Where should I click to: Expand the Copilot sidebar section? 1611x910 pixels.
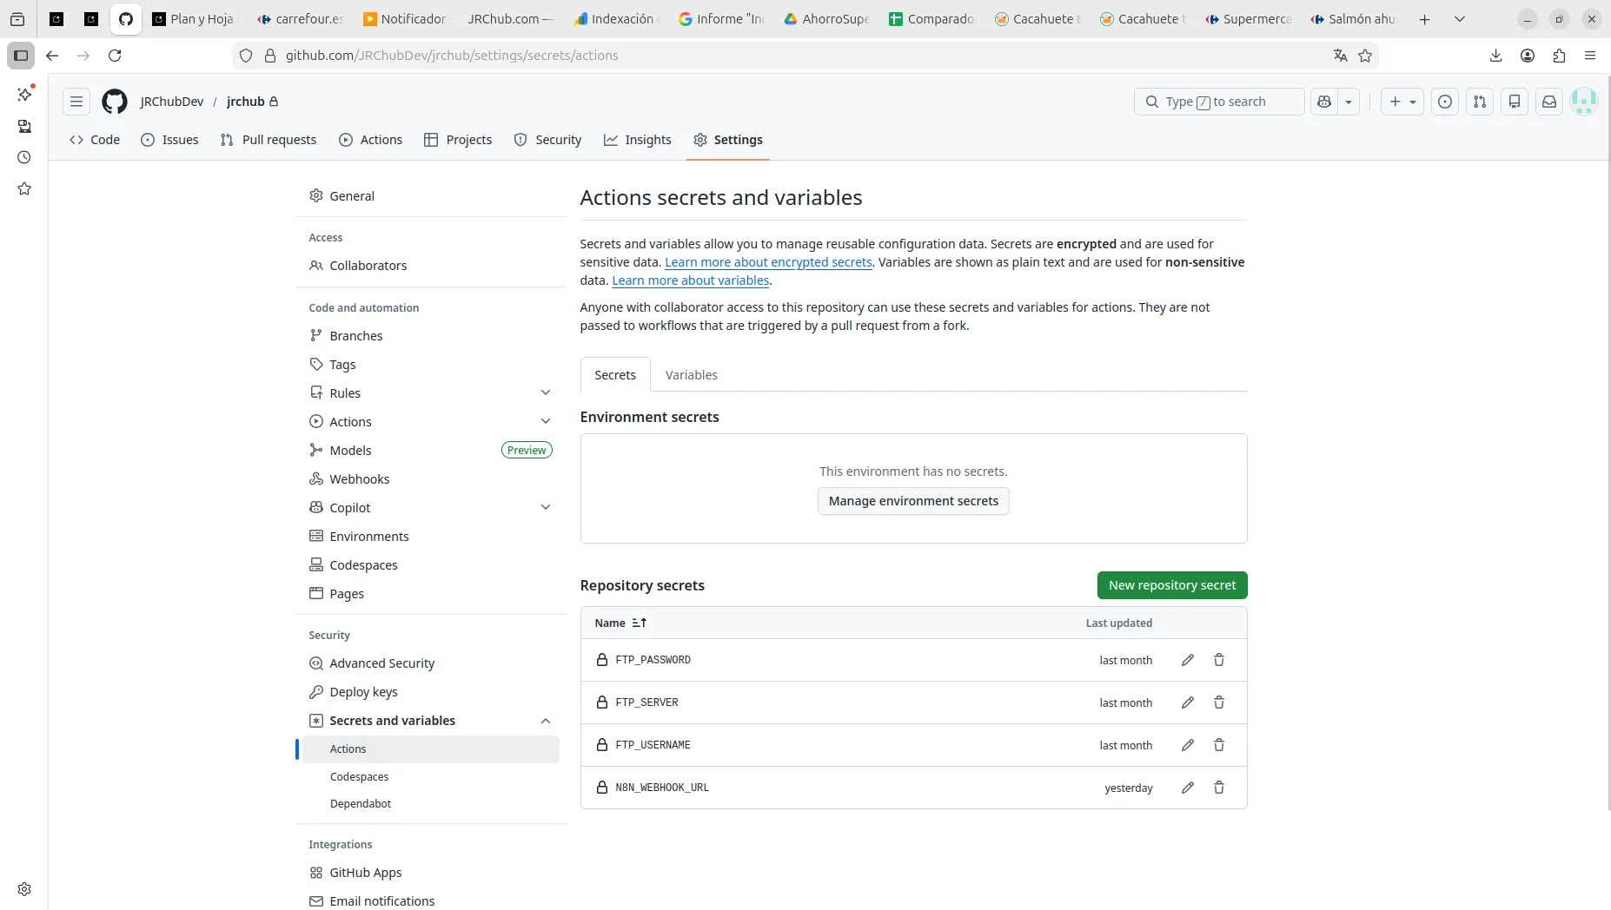pos(546,507)
